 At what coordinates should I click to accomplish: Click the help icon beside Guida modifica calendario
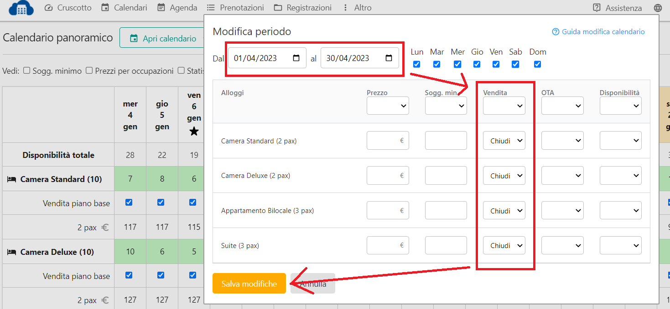point(556,32)
